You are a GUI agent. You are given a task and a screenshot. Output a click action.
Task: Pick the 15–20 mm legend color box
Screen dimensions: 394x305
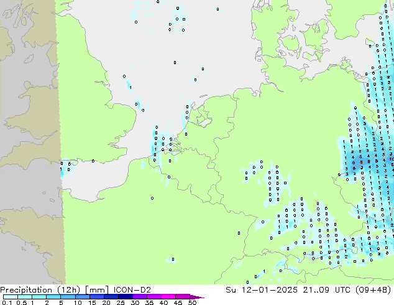click(x=97, y=297)
